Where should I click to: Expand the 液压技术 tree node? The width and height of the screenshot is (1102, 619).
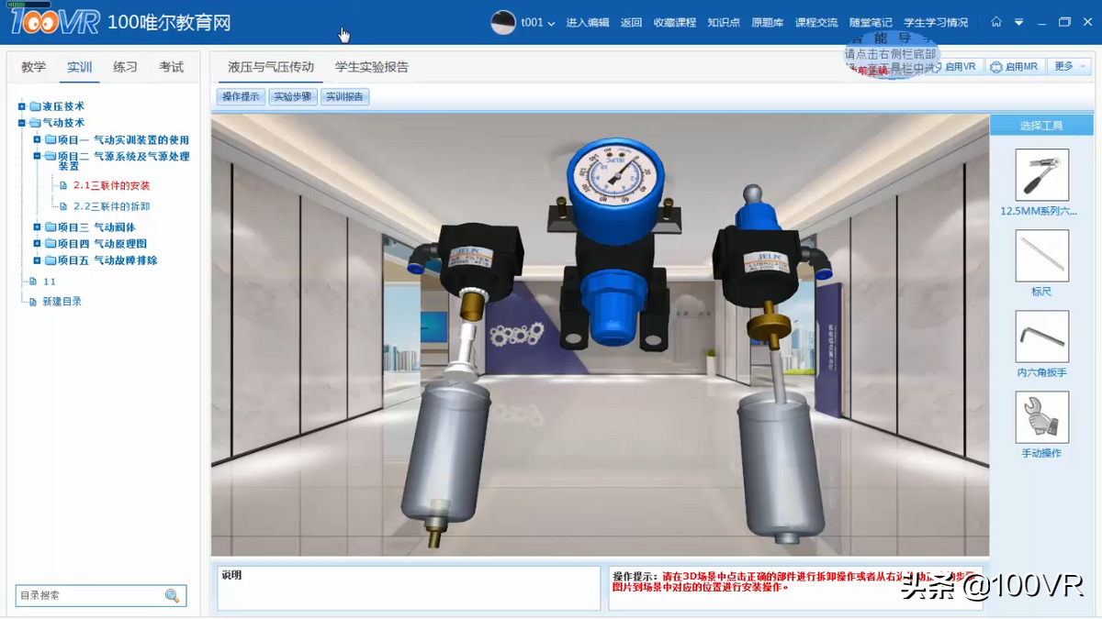point(22,106)
